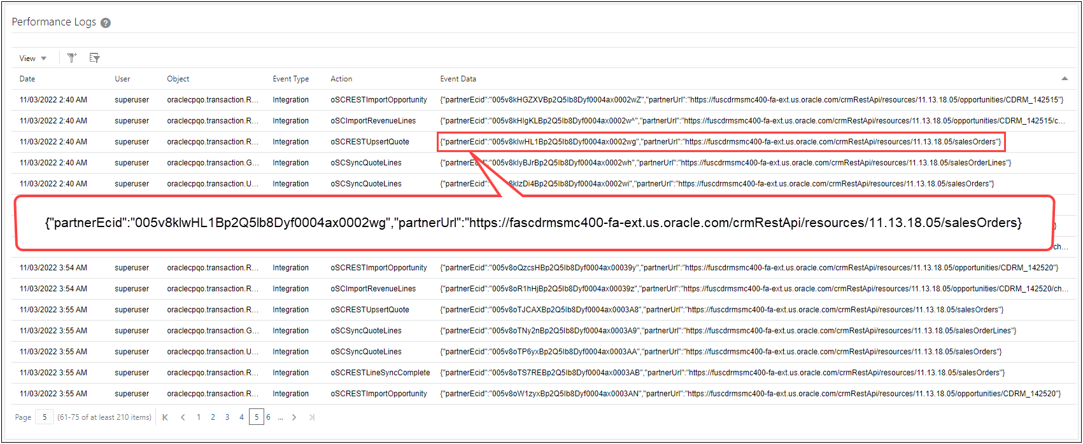Click event data with partnerEcid ending 00039z
Image resolution: width=1083 pixels, height=444 pixels.
point(754,289)
